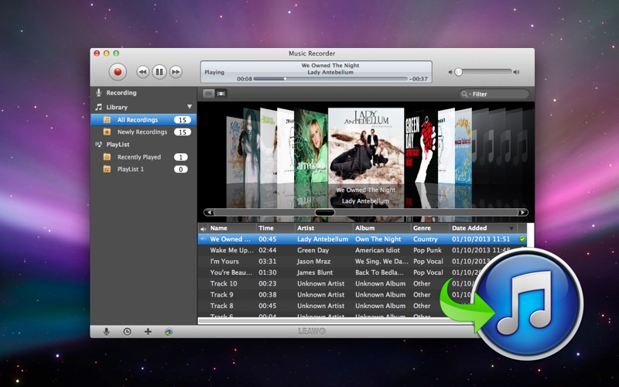Click the Filter search field
The height and width of the screenshot is (387, 619).
point(494,94)
